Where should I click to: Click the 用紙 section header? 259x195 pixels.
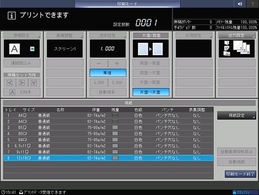click(x=129, y=103)
